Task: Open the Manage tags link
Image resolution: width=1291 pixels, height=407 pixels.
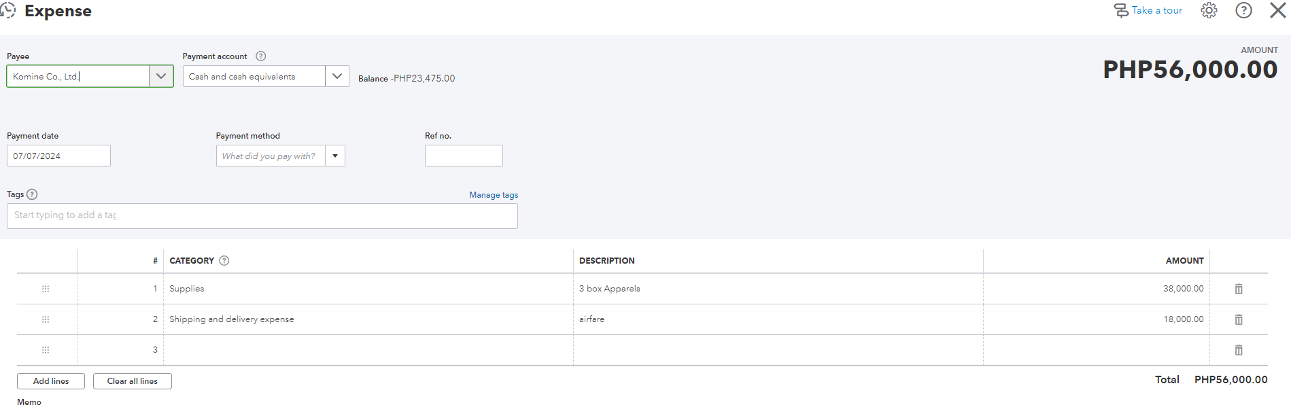Action: 494,195
